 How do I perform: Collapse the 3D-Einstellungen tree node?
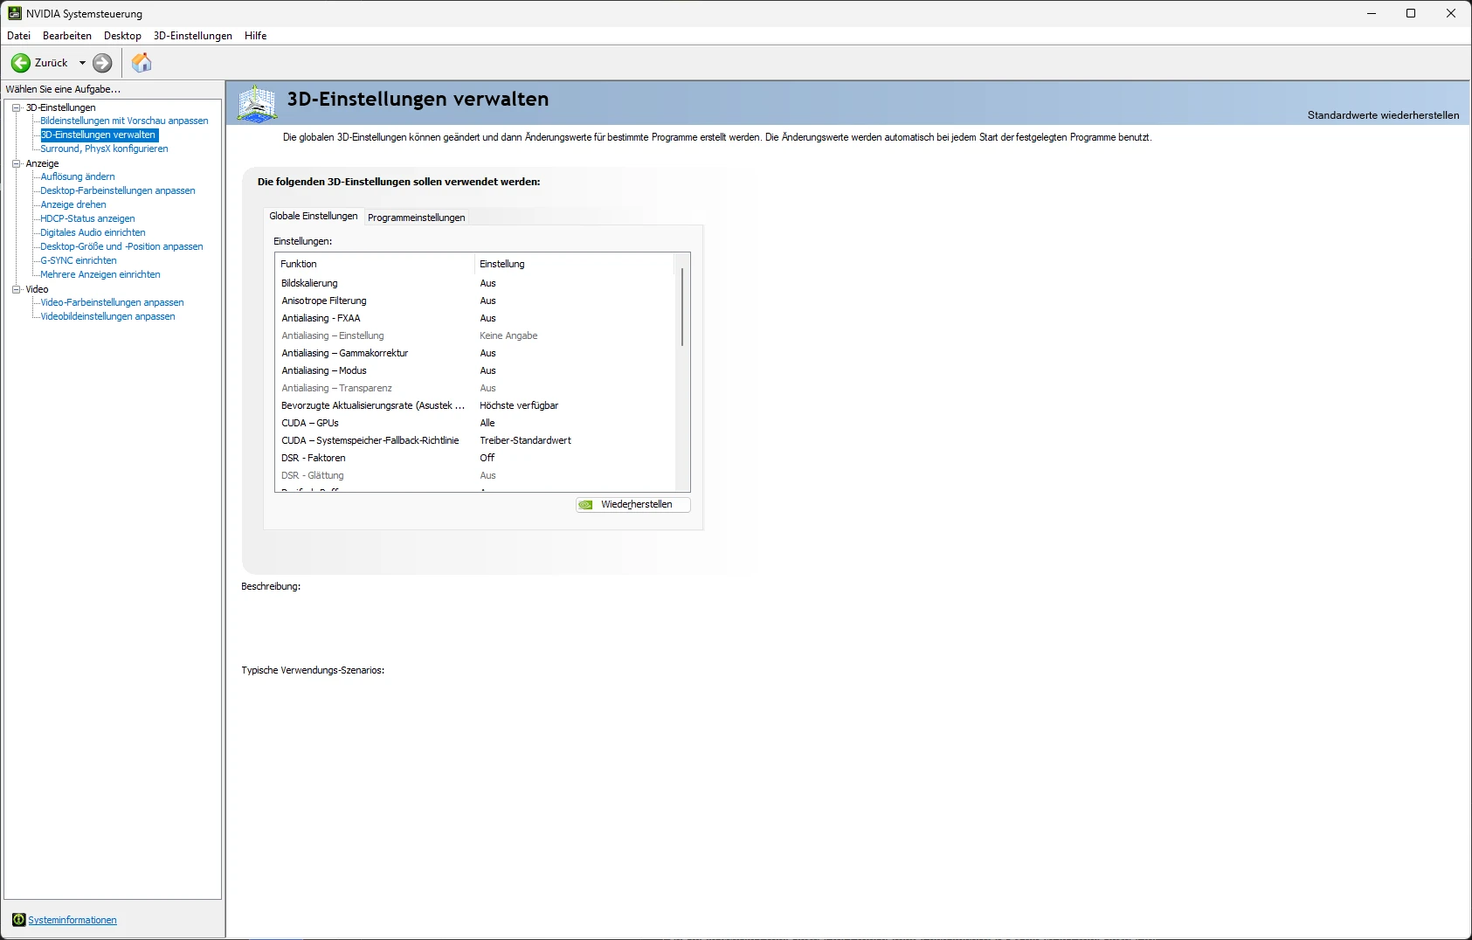pos(17,107)
